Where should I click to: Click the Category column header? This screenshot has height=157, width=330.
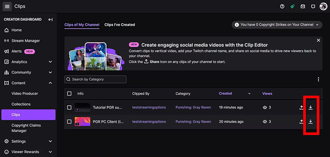(183, 93)
